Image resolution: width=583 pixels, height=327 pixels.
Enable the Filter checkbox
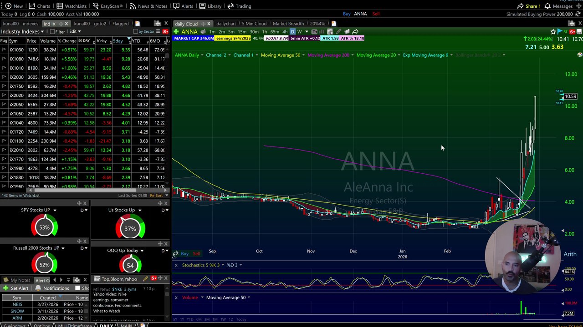[x=52, y=32]
